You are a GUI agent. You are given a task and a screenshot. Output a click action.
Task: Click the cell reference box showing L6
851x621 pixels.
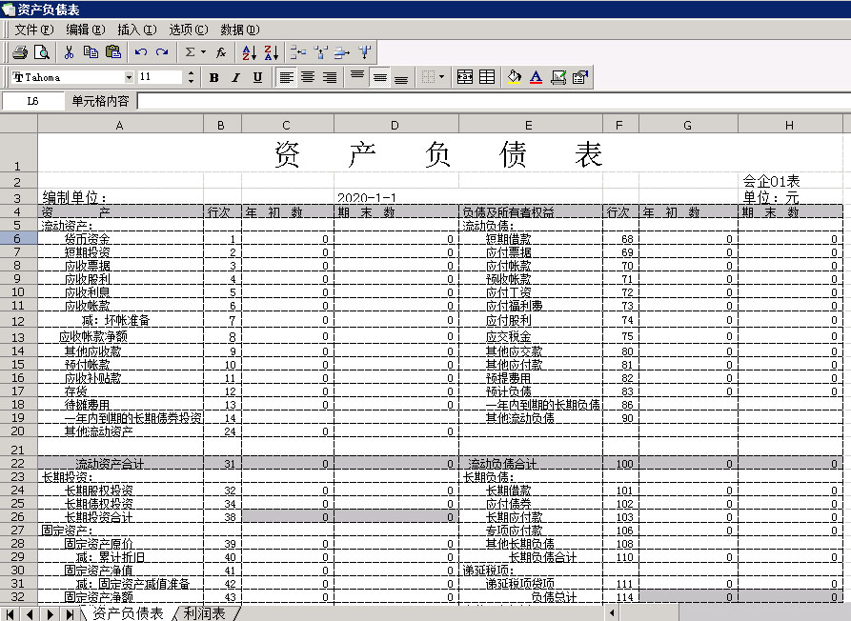pos(32,101)
